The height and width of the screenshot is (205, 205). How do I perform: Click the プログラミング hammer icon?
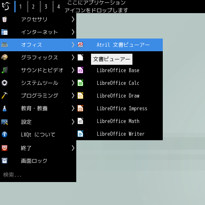pyautogui.click(x=5, y=96)
